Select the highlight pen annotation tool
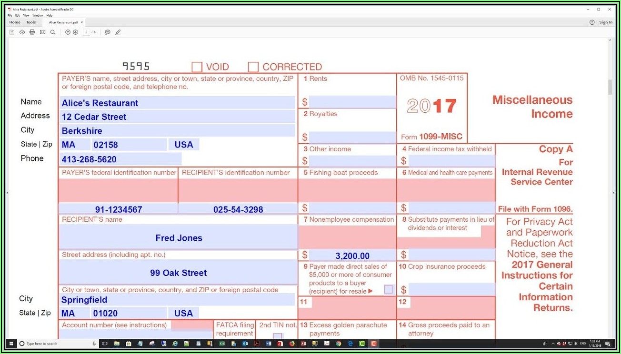The height and width of the screenshot is (354, 621). point(118,32)
